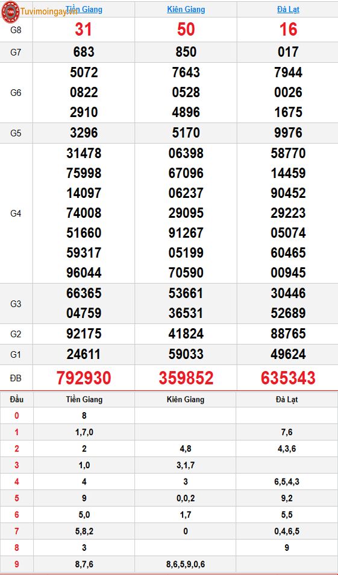Click G1 number 49624

tap(288, 354)
